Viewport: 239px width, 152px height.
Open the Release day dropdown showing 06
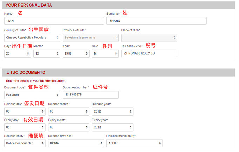(x=25, y=111)
